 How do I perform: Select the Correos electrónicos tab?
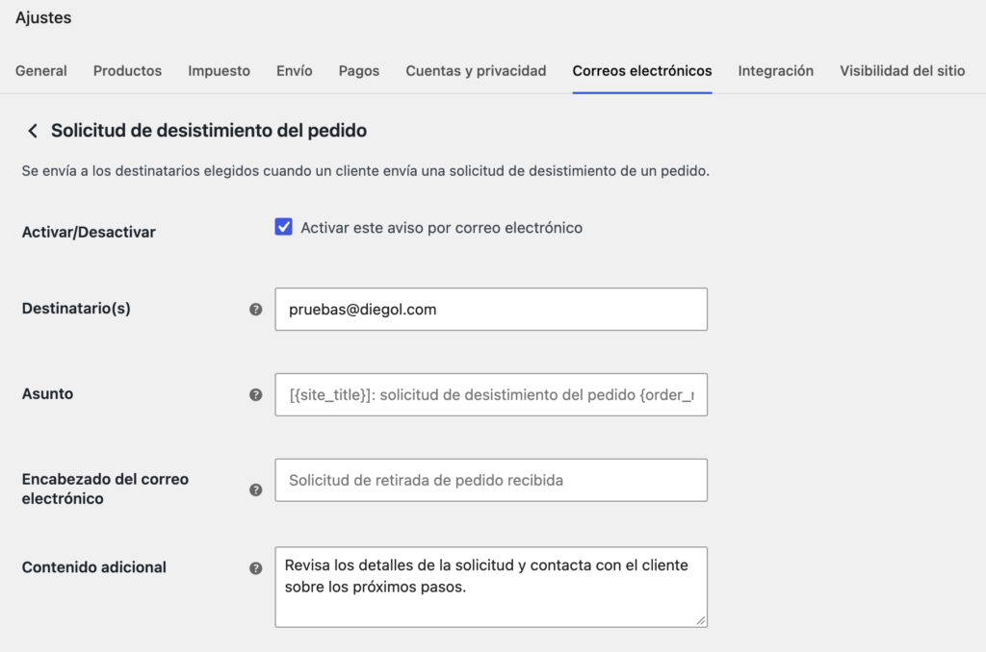point(642,71)
